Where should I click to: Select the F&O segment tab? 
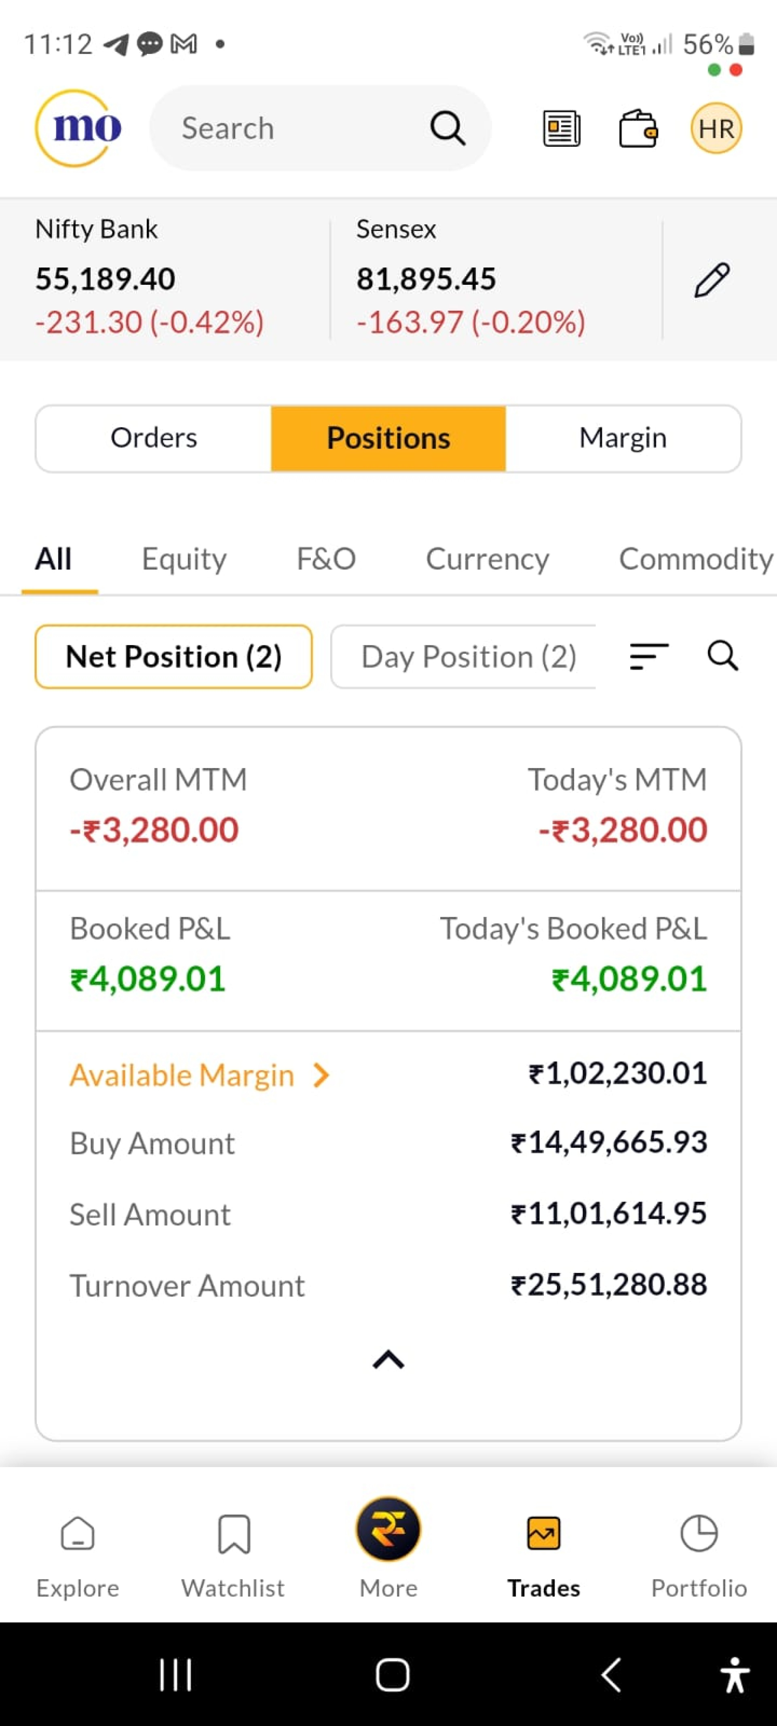pos(326,559)
